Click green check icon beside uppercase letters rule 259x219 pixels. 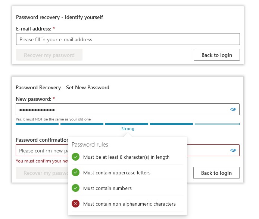pyautogui.click(x=76, y=173)
